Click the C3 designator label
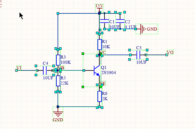 [139, 48]
